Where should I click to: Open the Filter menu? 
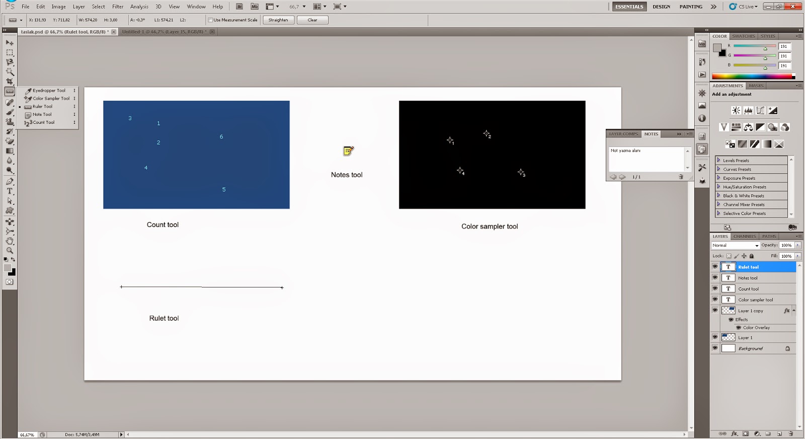pyautogui.click(x=118, y=7)
